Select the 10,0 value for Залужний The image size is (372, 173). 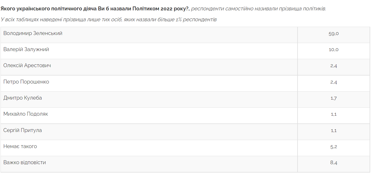333,50
